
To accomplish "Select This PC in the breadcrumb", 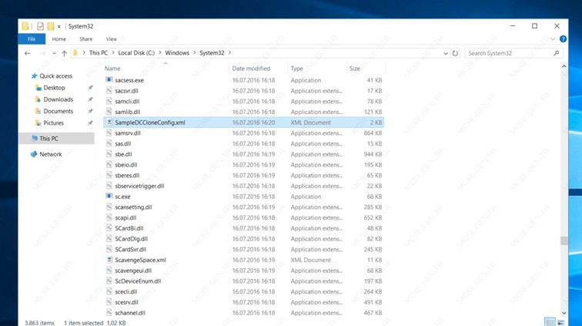I will (99, 52).
